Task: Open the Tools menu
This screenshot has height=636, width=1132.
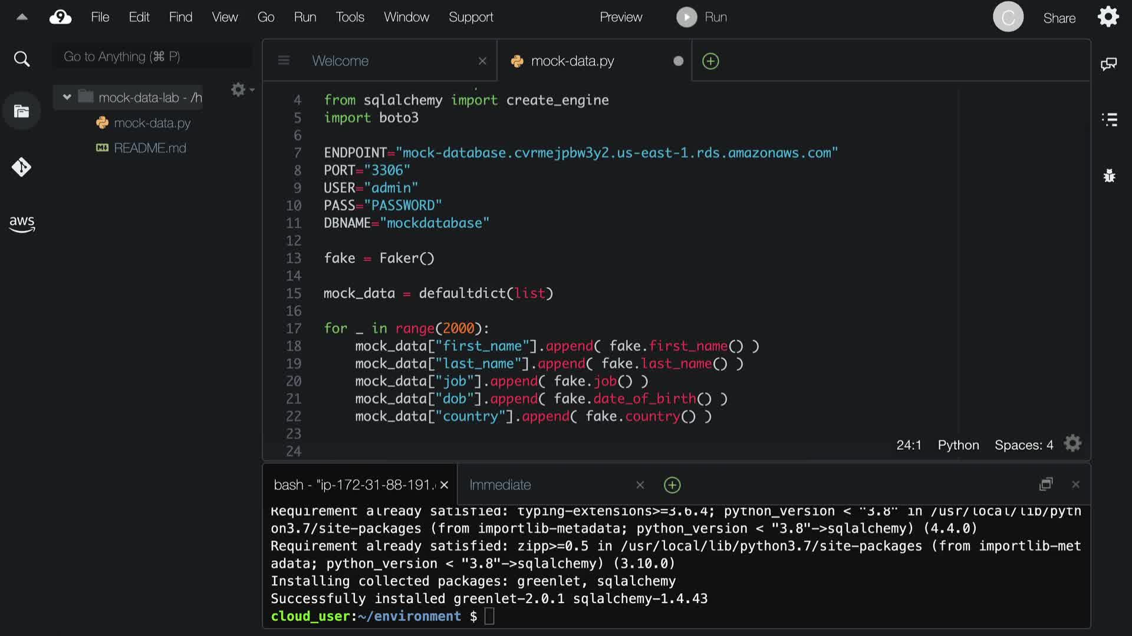Action: coord(350,17)
